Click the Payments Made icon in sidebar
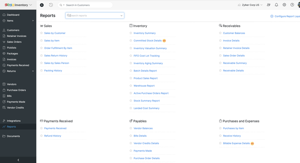Image resolution: width=300 pixels, height=163 pixels. tap(4, 102)
